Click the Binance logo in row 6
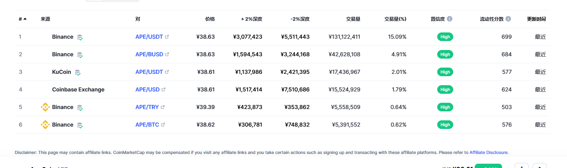 pyautogui.click(x=45, y=125)
